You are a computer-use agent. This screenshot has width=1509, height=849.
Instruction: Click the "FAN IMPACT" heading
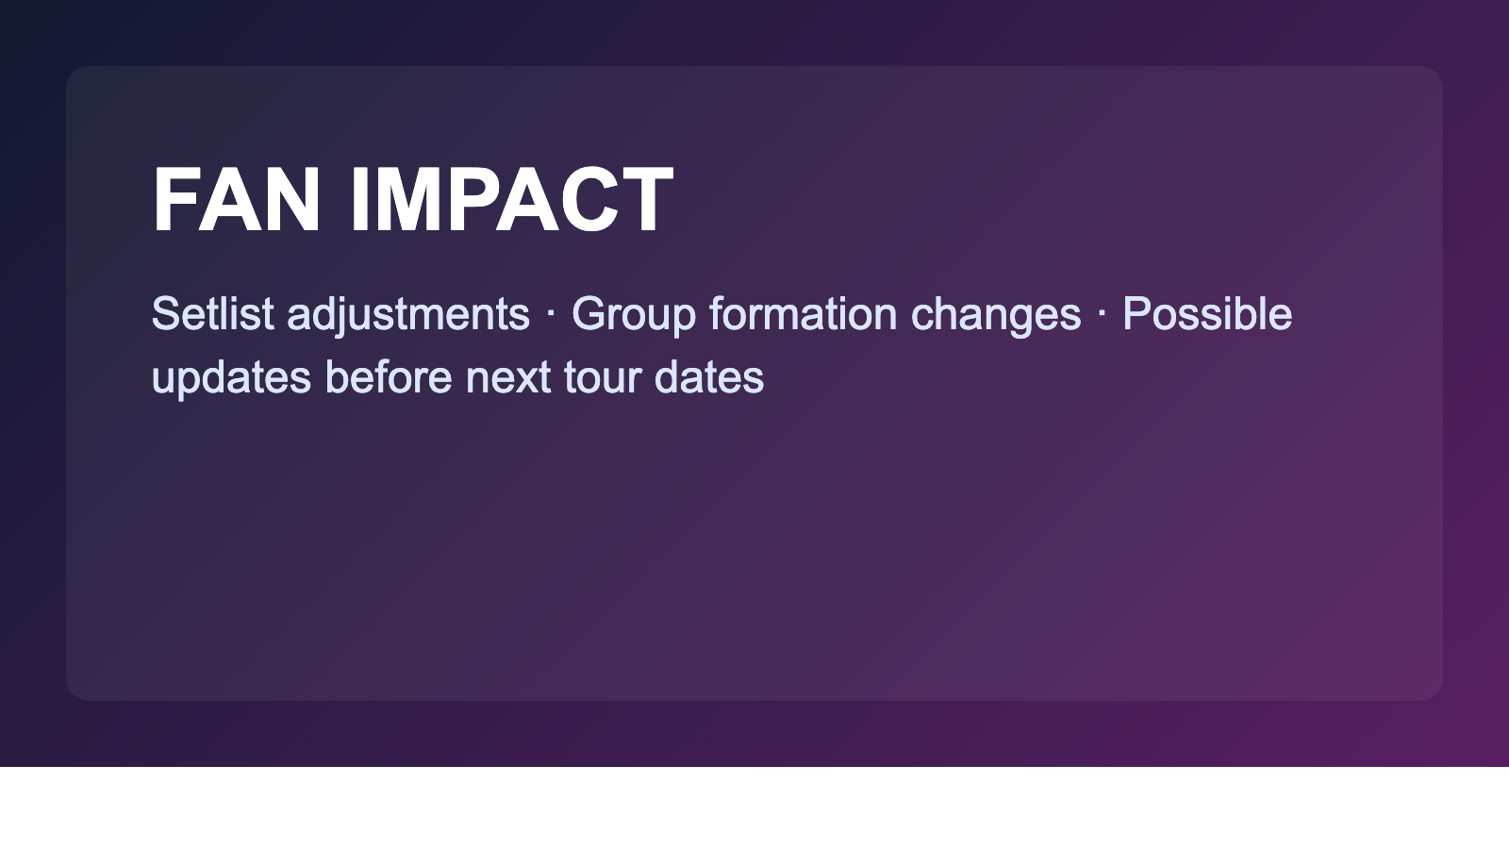pyautogui.click(x=412, y=200)
